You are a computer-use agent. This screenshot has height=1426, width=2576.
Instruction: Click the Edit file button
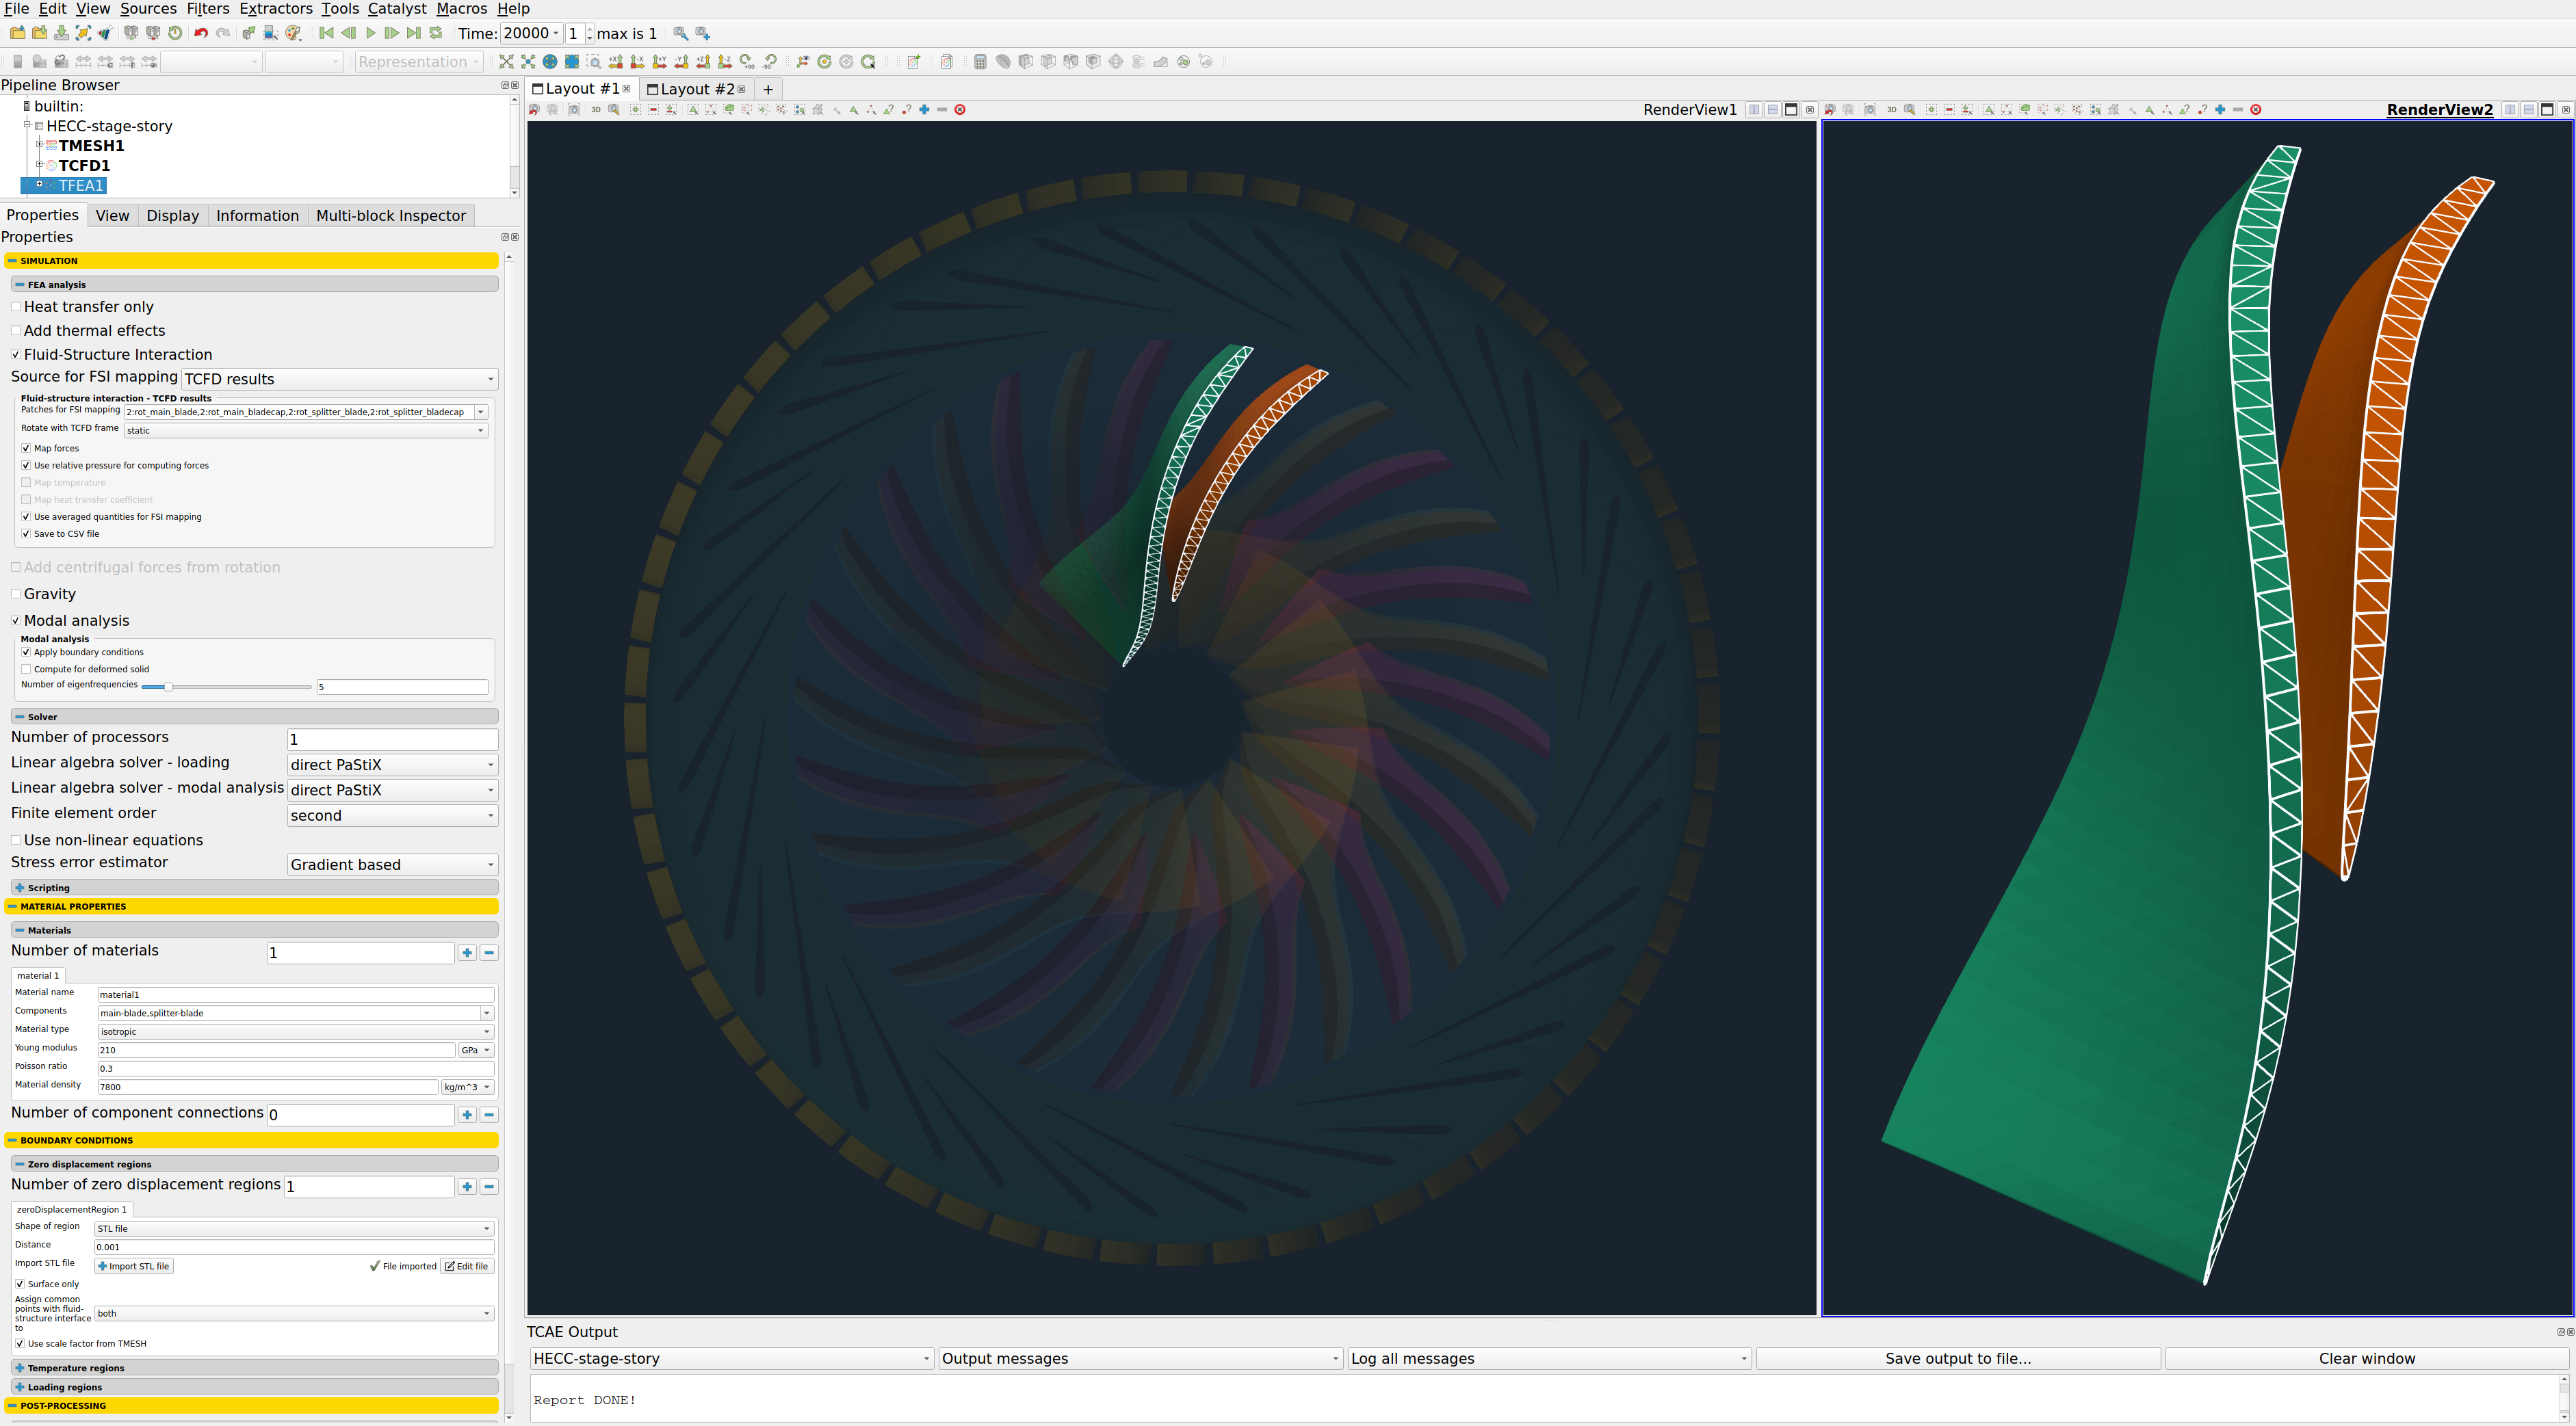tap(467, 1267)
